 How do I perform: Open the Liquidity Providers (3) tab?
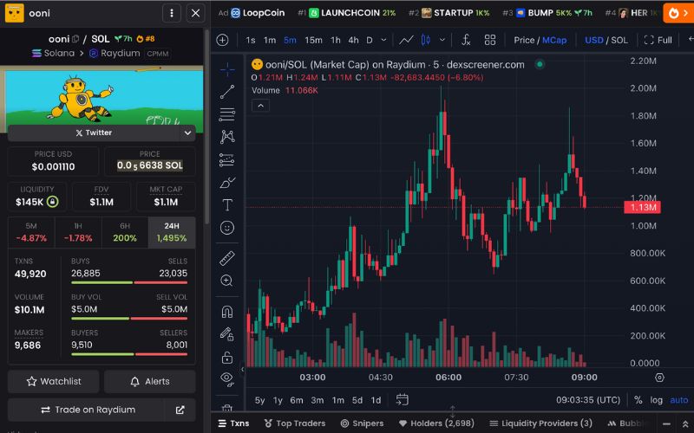click(x=540, y=423)
